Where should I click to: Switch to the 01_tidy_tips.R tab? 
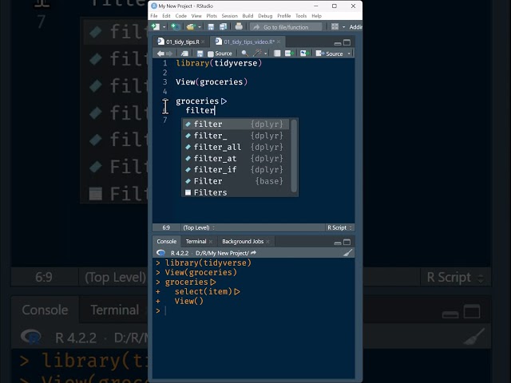coord(183,41)
